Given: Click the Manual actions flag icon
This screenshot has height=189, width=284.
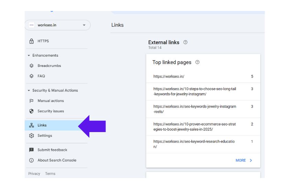Looking at the screenshot, I should [32, 101].
